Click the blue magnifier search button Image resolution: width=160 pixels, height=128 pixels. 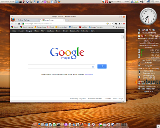tap(102, 66)
